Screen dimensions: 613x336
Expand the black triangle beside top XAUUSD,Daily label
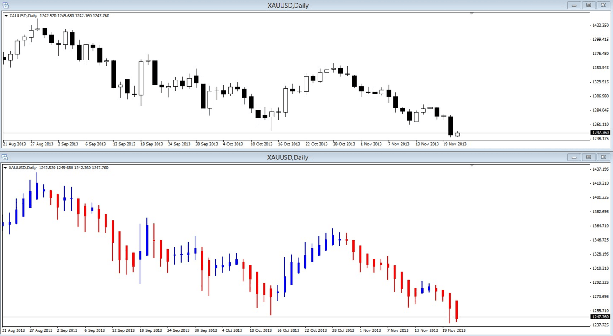click(6, 16)
